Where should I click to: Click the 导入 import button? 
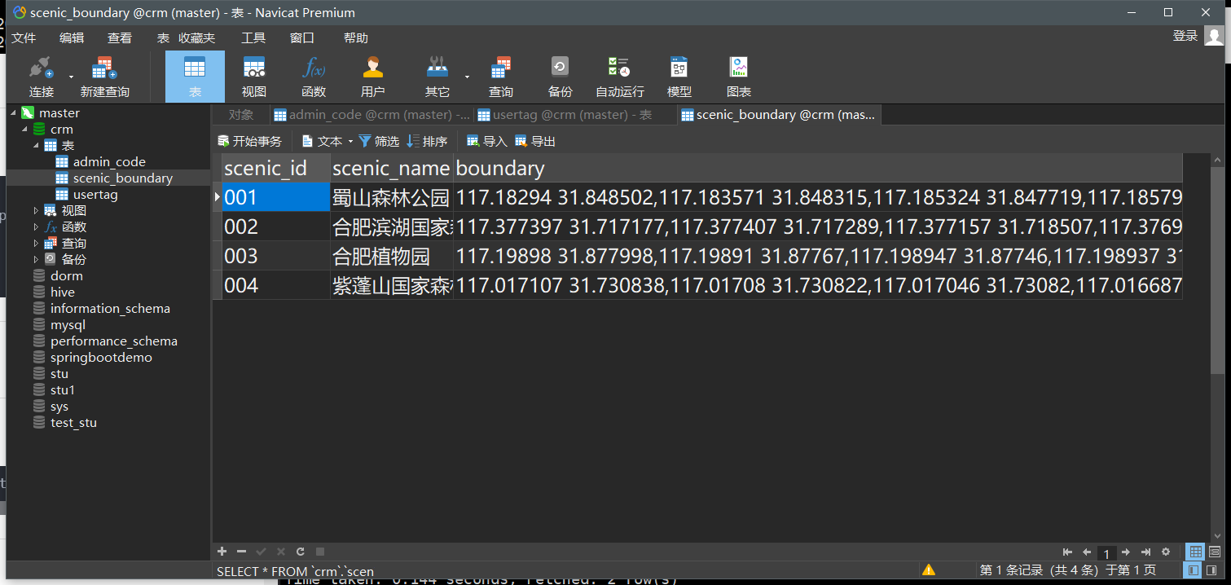487,142
